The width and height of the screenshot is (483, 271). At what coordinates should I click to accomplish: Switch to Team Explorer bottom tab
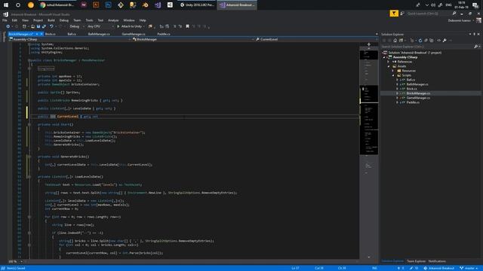[x=416, y=261]
